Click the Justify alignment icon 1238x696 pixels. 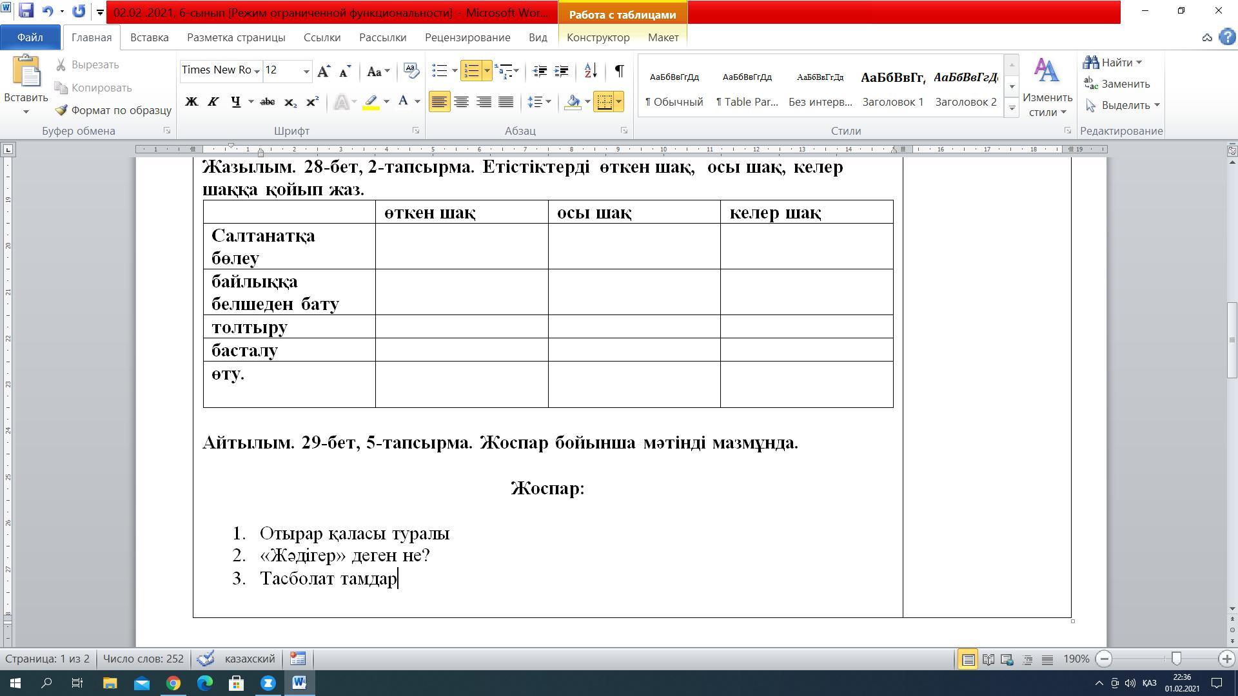(506, 102)
